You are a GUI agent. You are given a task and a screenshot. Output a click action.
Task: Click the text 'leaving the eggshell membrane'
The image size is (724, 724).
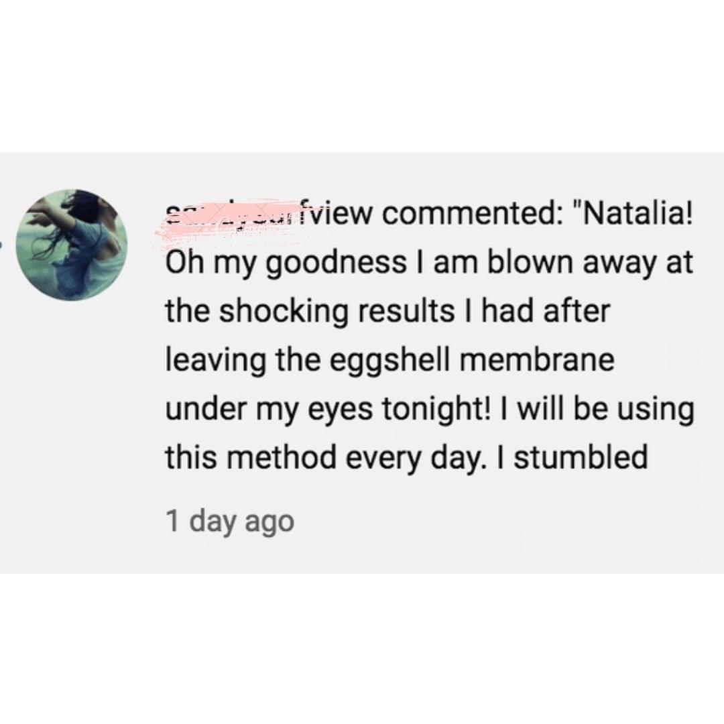point(390,360)
